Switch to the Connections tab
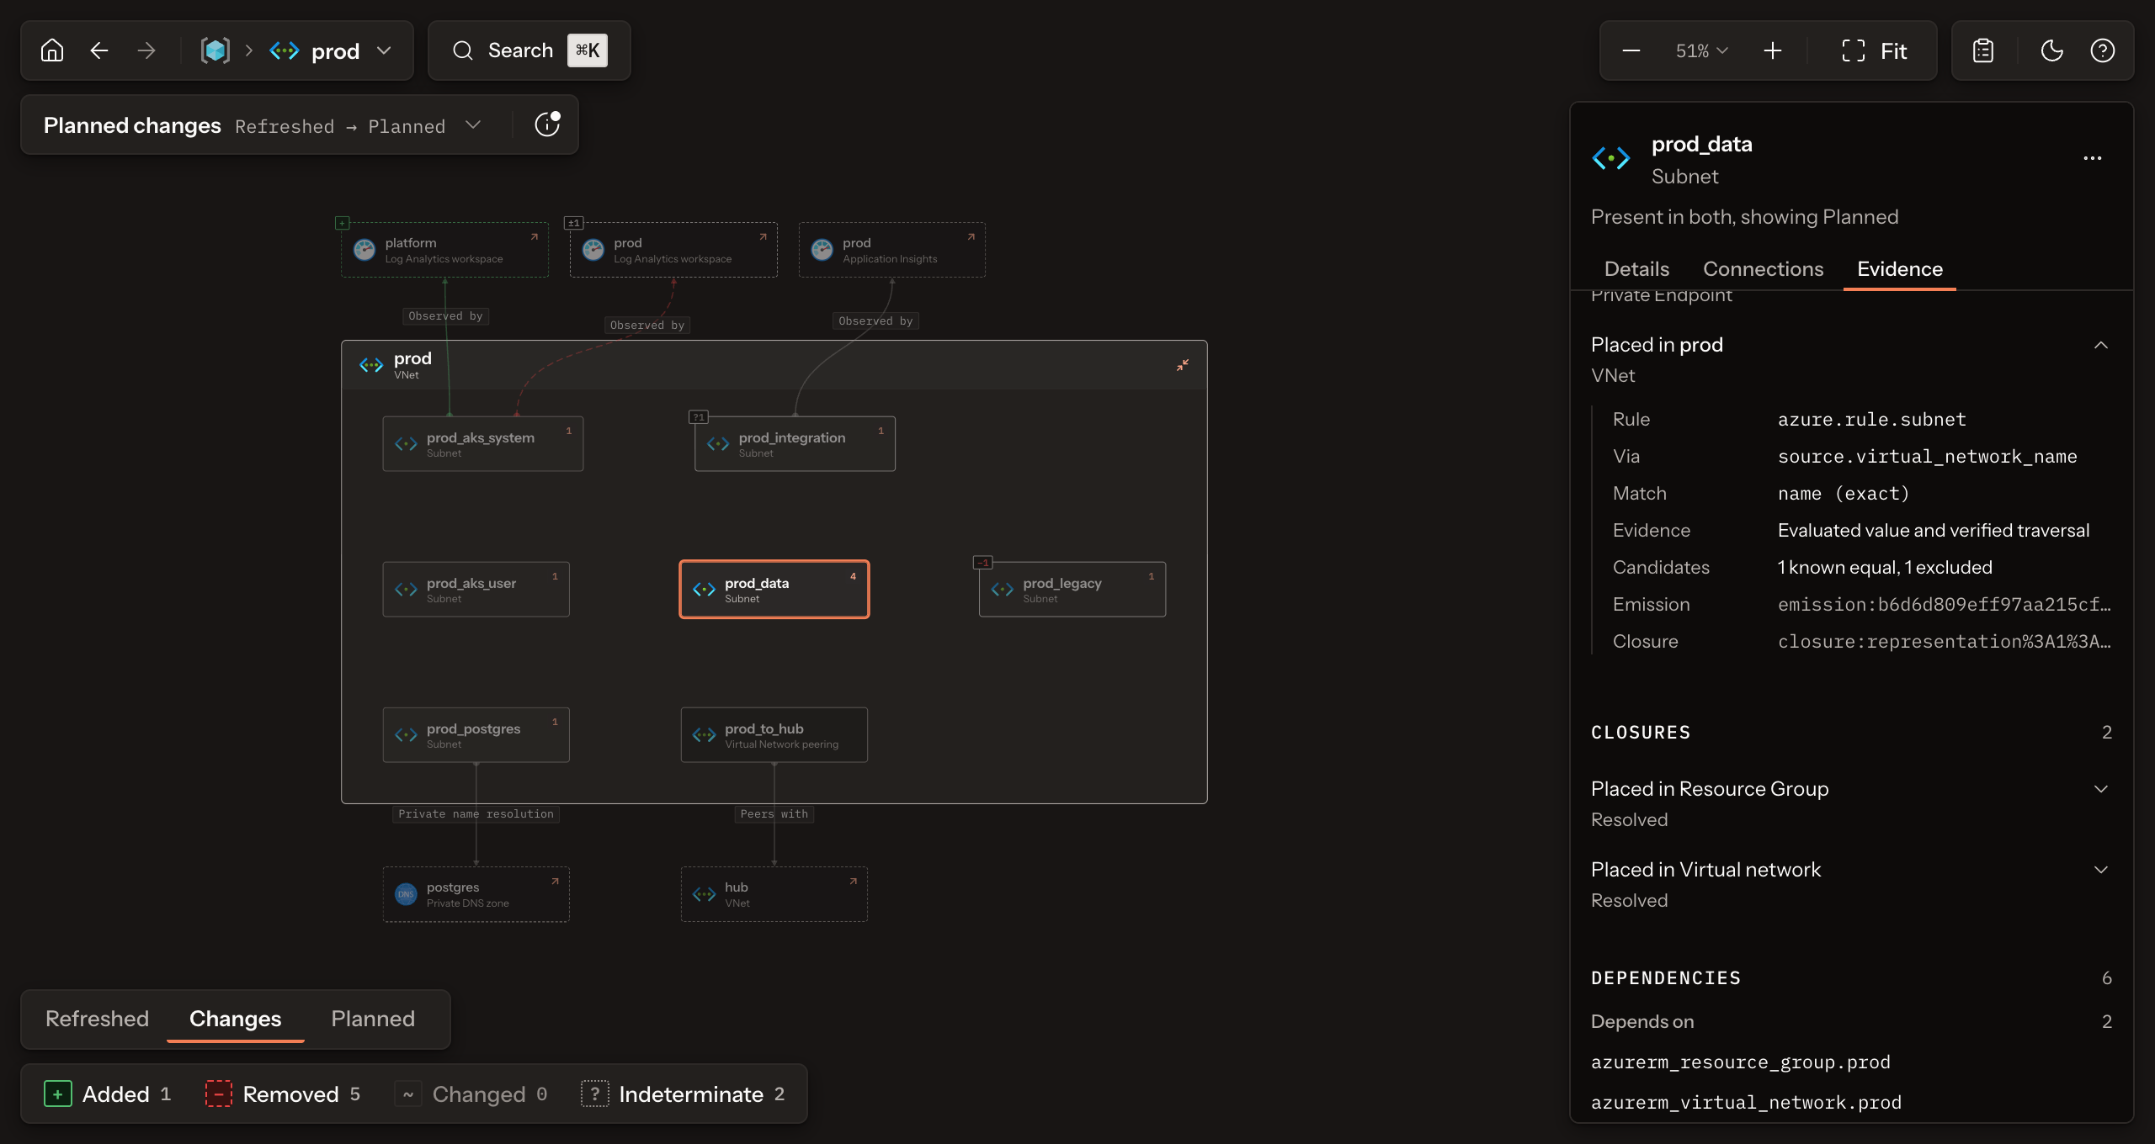Screen dimensions: 2155x1144 1763,269
